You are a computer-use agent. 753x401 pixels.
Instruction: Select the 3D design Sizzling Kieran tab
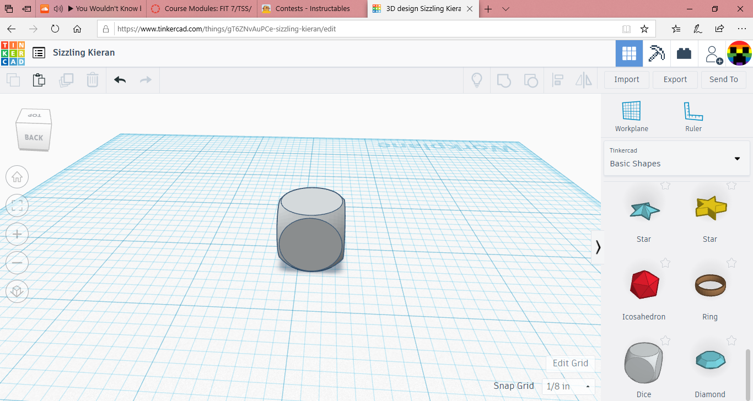coord(423,8)
